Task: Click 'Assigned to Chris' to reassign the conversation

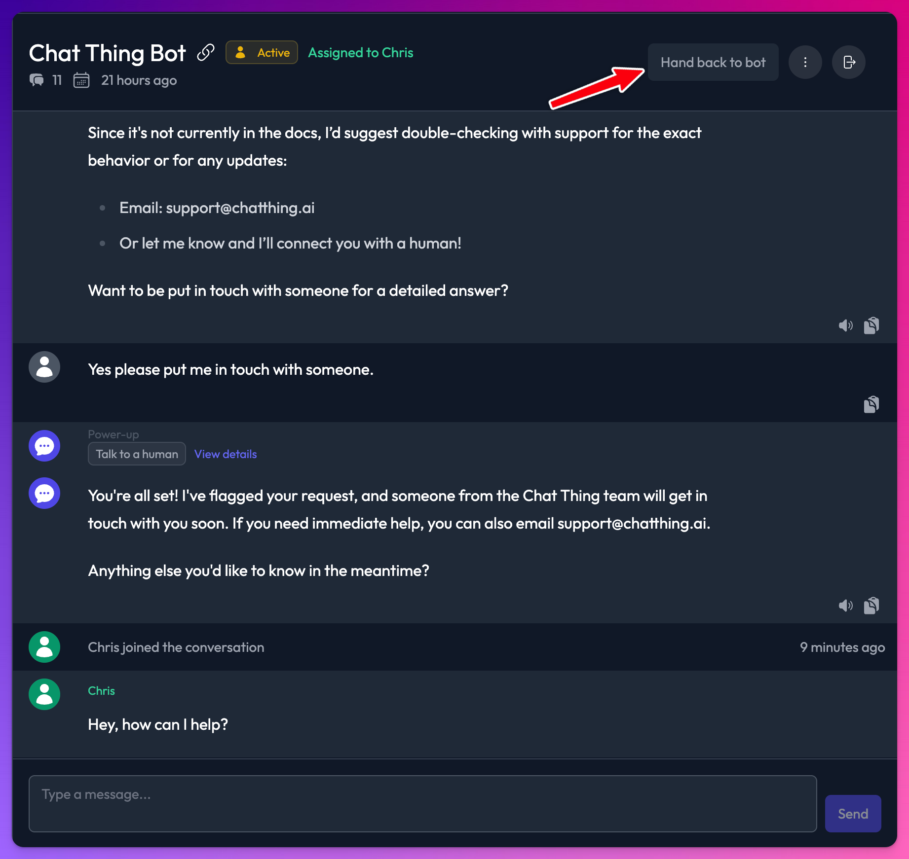Action: (361, 52)
